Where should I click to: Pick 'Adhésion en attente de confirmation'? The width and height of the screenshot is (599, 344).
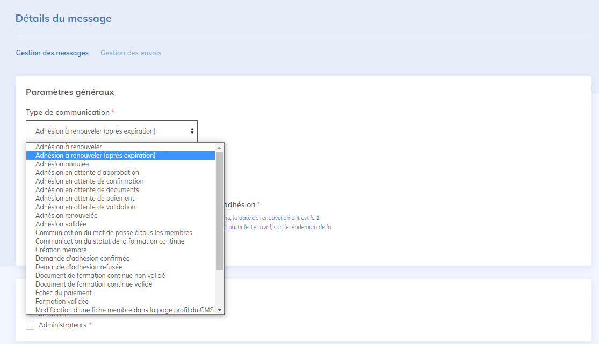[89, 181]
